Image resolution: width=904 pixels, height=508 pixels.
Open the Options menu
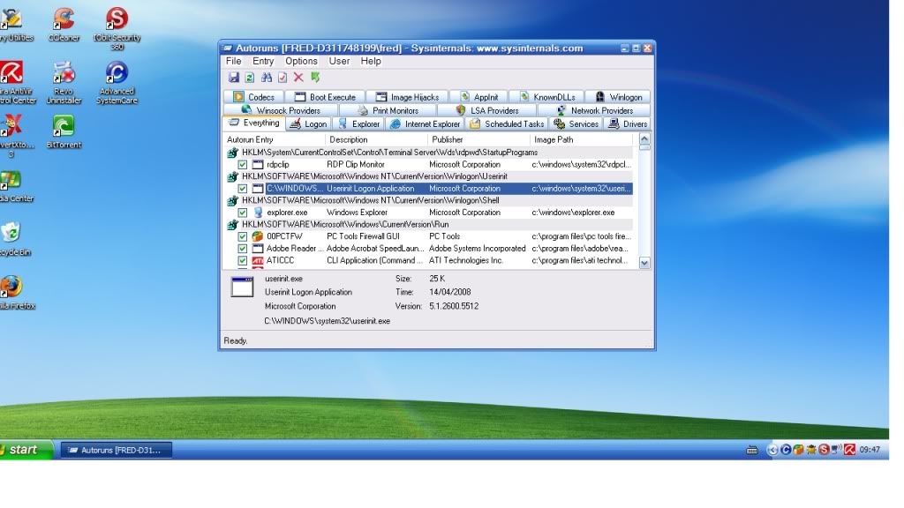tap(301, 61)
